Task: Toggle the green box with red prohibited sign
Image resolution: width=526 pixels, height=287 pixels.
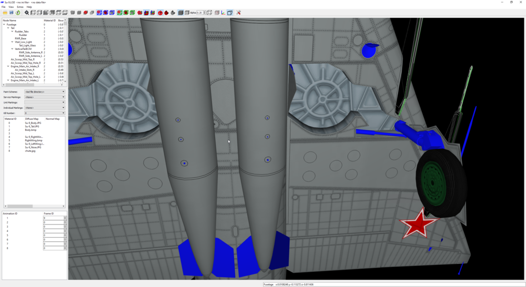Action: 119,13
